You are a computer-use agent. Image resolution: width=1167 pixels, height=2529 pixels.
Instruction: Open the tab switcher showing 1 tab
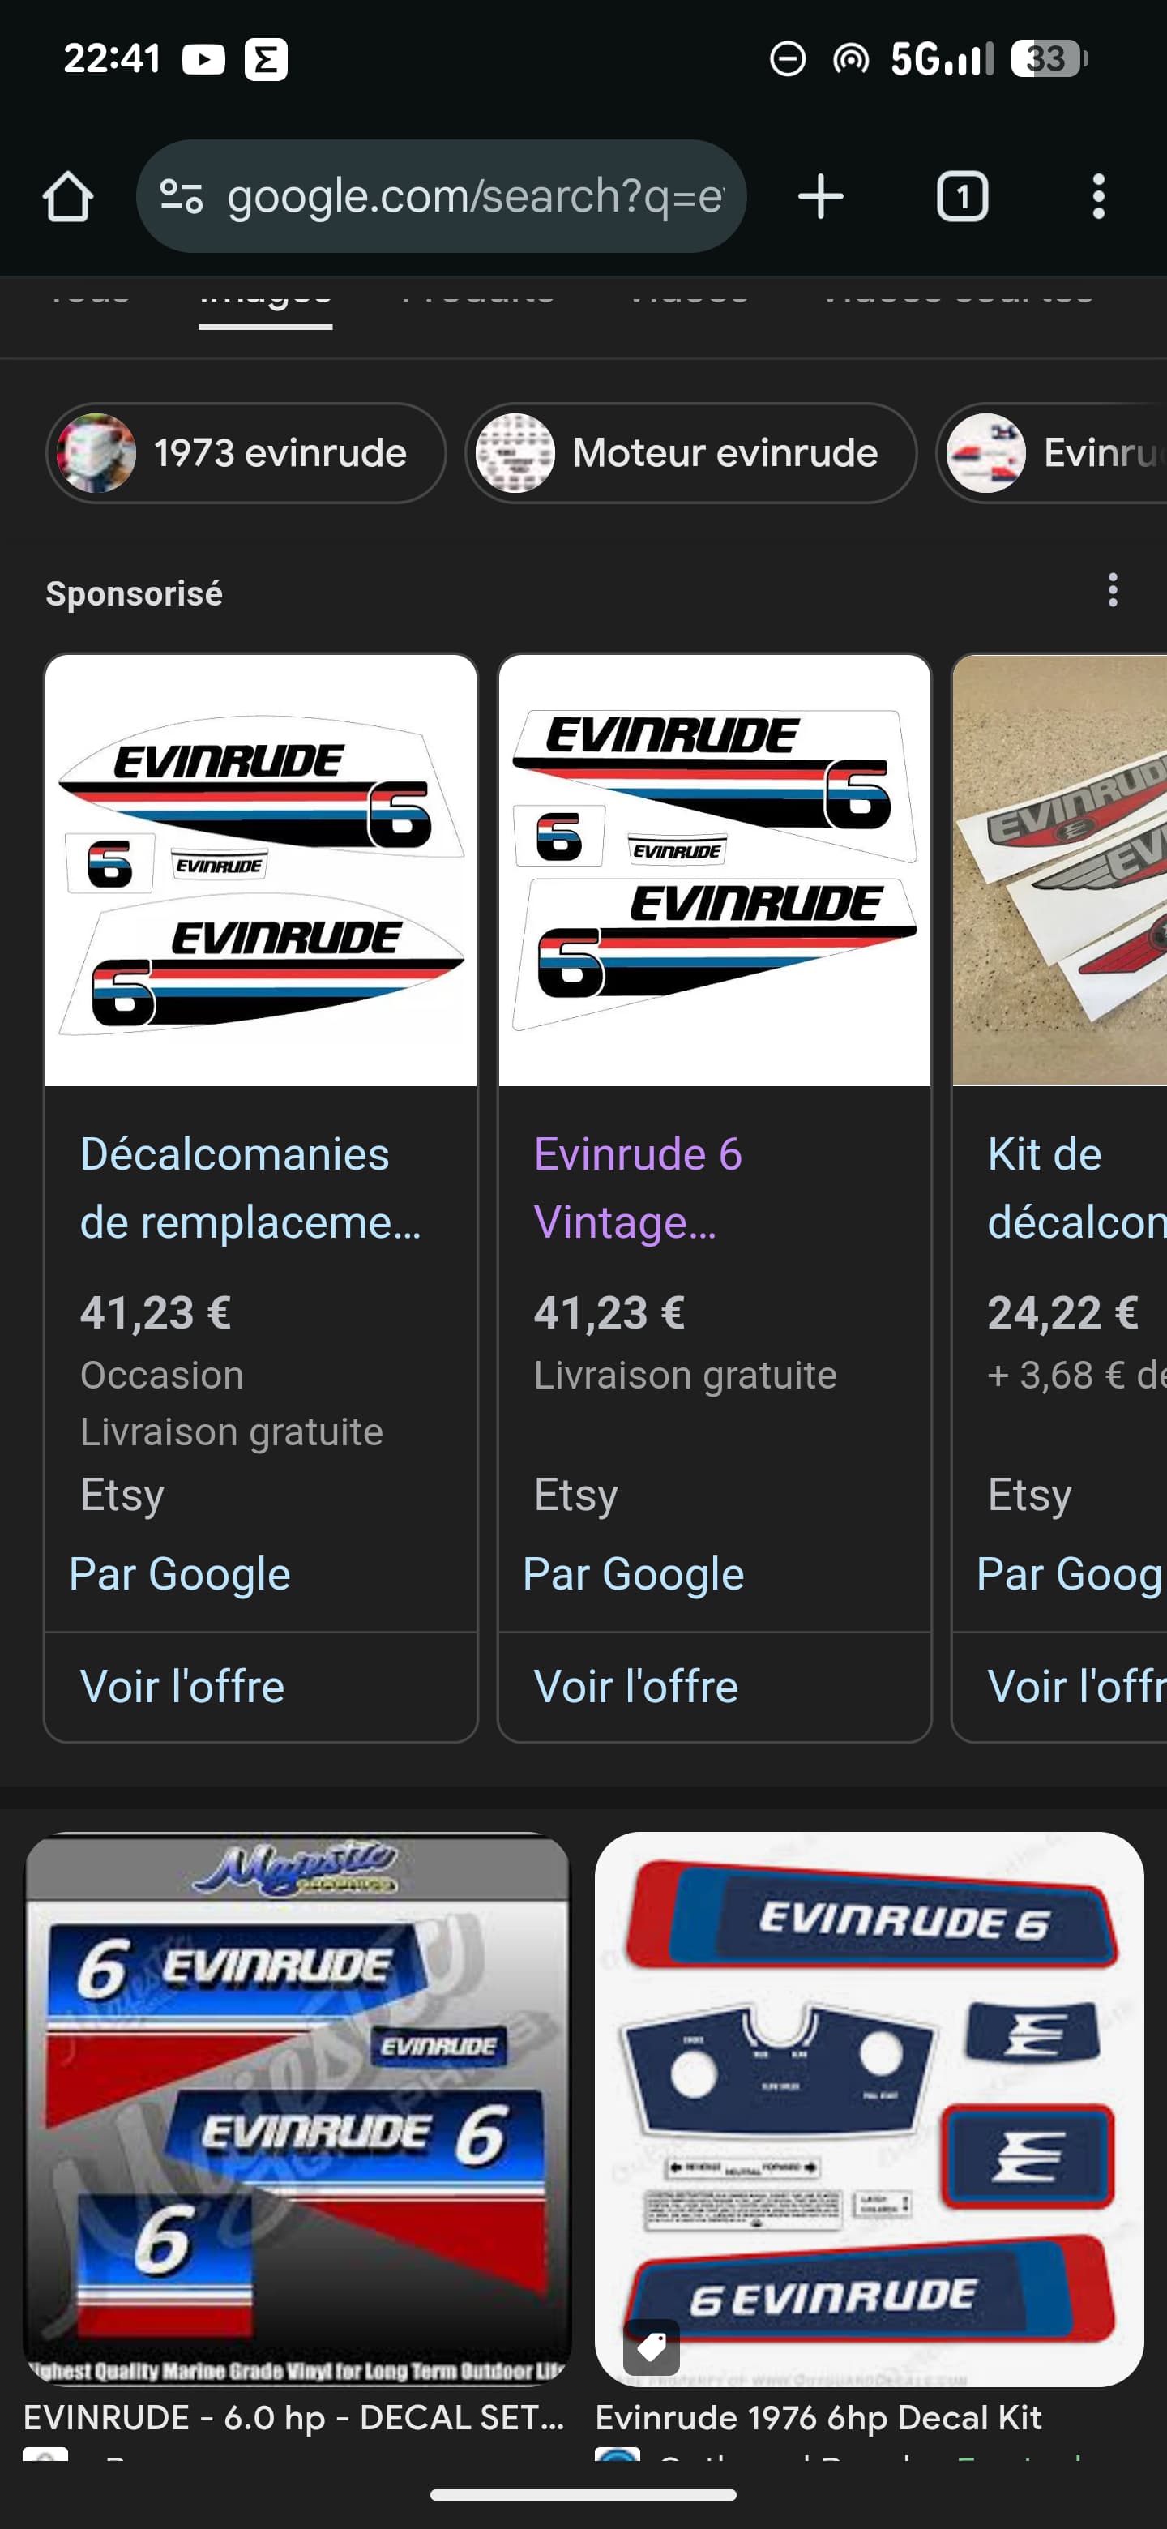(962, 196)
